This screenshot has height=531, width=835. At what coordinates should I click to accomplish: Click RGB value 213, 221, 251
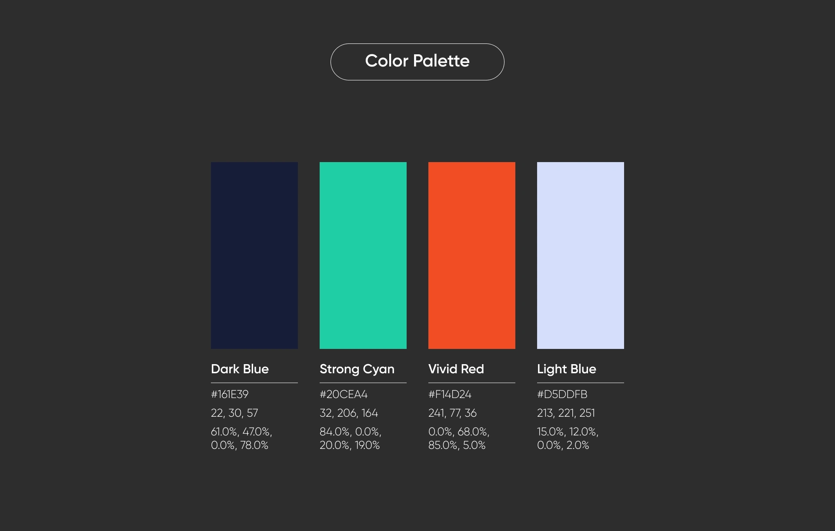[x=566, y=413]
